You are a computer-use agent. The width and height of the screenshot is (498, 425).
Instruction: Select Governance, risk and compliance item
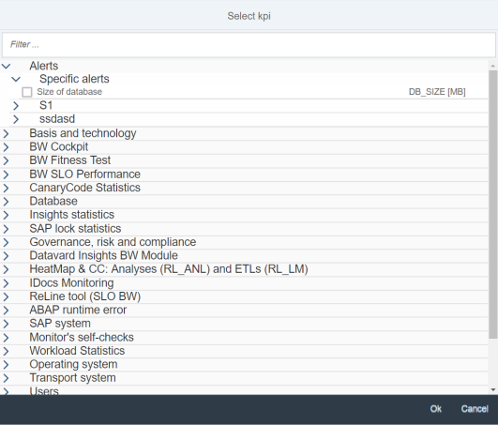pos(113,242)
